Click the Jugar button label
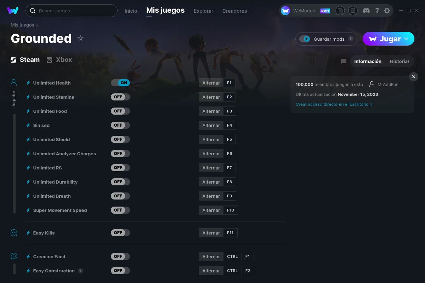Image resolution: width=425 pixels, height=283 pixels. point(390,39)
